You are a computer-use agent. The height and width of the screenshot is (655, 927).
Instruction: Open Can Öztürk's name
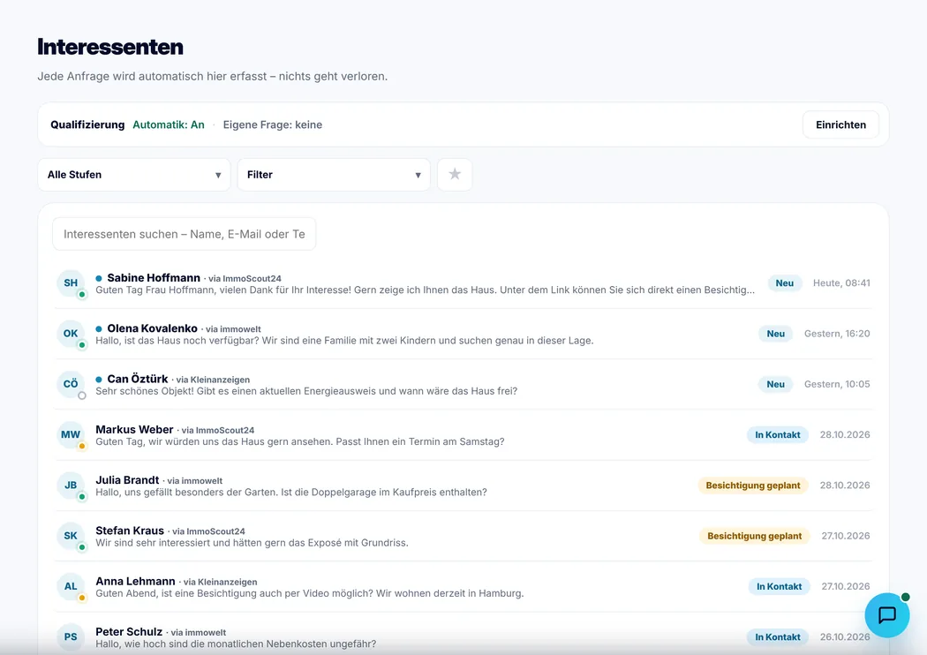click(x=138, y=379)
